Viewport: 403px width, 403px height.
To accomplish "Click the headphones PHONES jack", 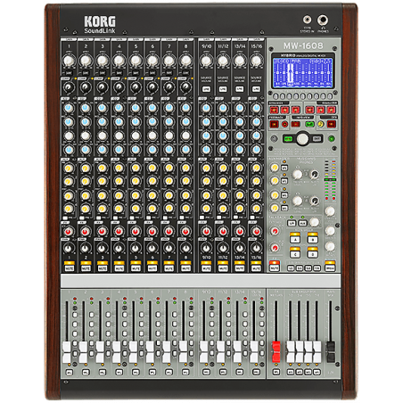I will tap(323, 21).
